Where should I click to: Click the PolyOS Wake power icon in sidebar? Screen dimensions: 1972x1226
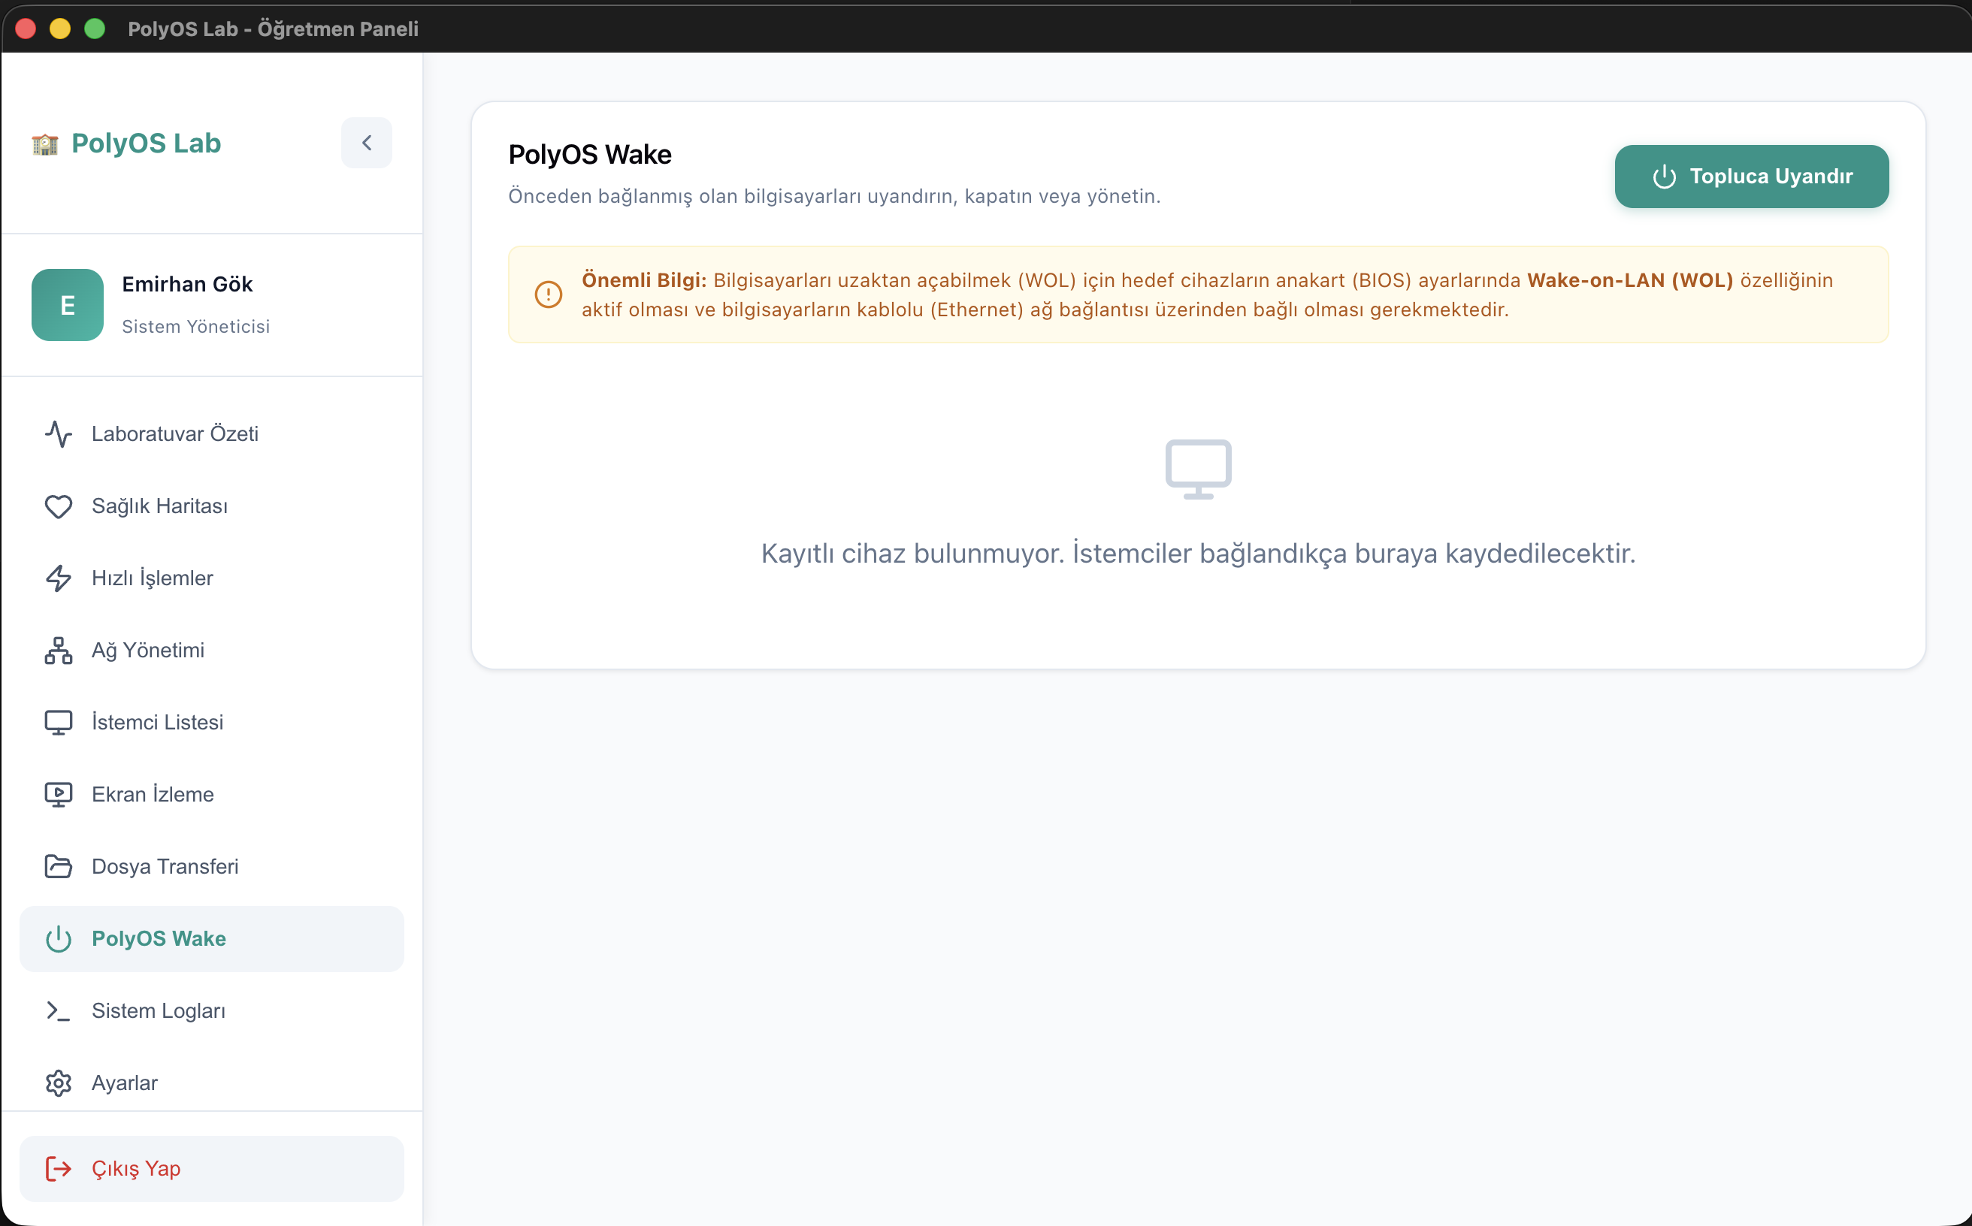(x=59, y=939)
